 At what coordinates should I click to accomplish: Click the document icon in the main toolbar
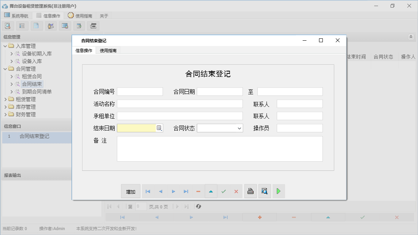coord(37,25)
